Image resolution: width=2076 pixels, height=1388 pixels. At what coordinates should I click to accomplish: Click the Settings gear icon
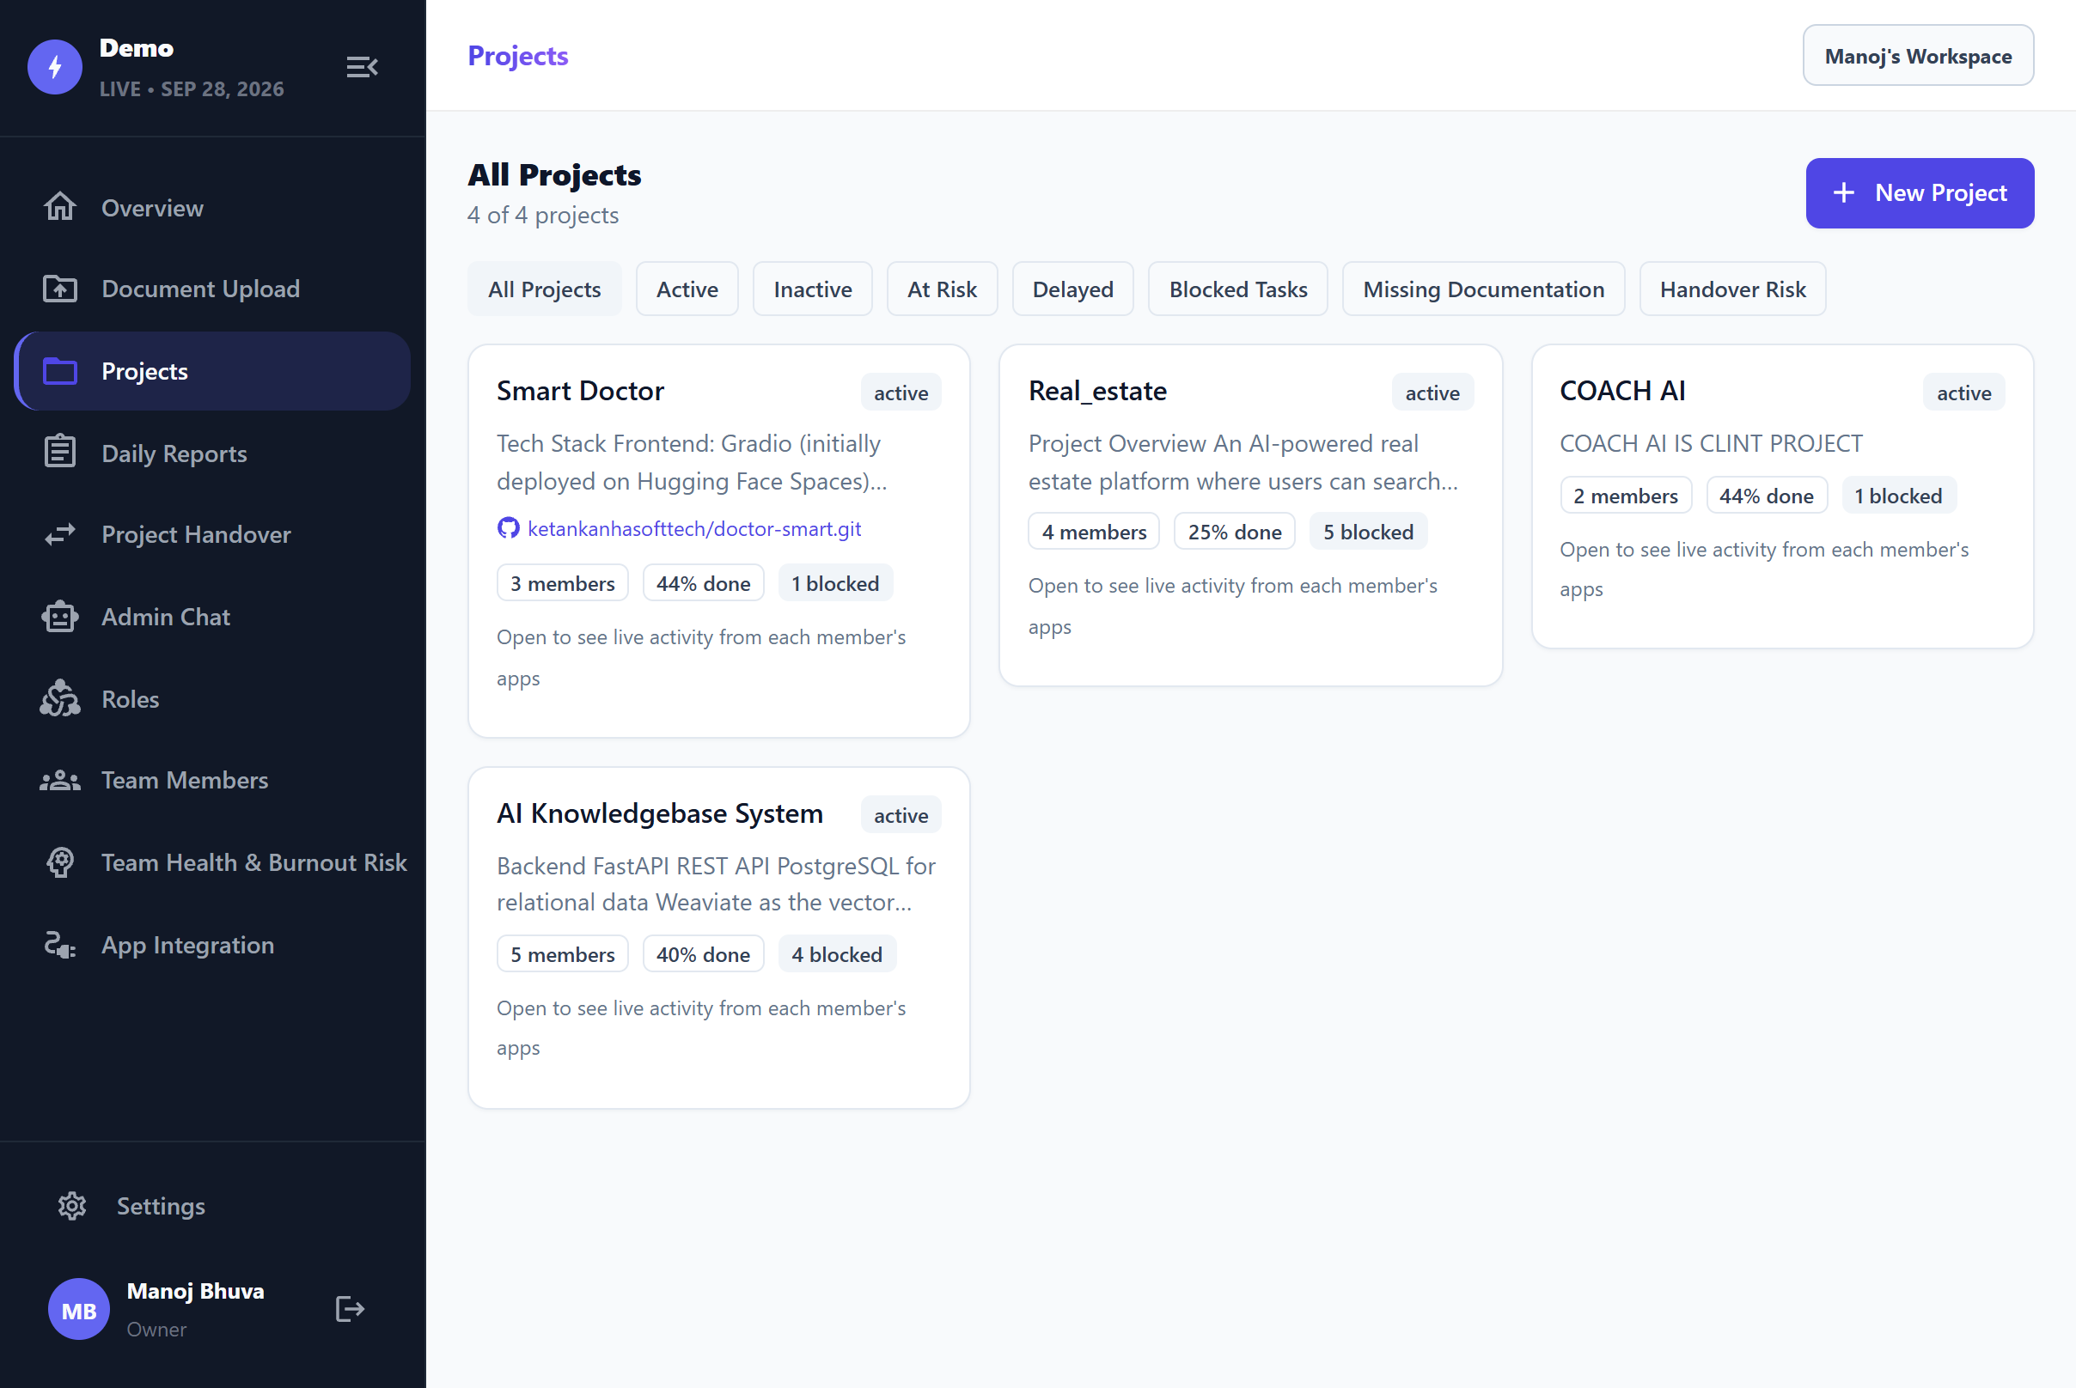pyautogui.click(x=71, y=1206)
